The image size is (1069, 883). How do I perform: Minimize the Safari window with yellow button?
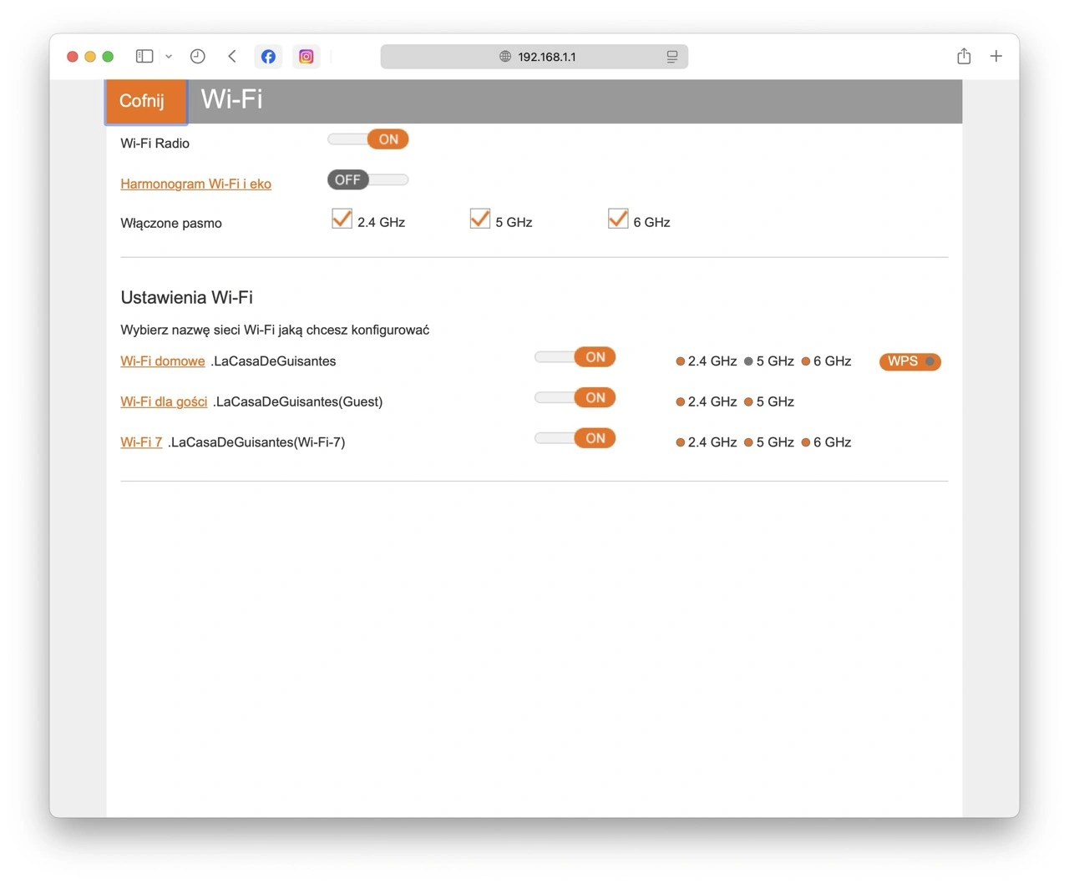[x=90, y=57]
